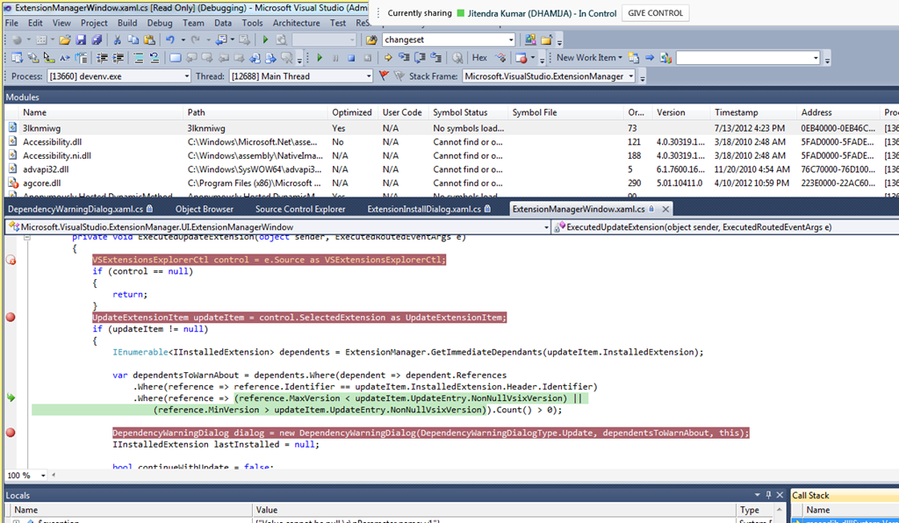Screen dimensions: 899x523
Task: Click the Show Next Statement yellow arrow
Action: pyautogui.click(x=388, y=58)
